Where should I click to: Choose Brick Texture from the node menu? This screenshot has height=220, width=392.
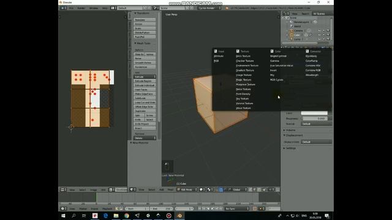pyautogui.click(x=243, y=56)
